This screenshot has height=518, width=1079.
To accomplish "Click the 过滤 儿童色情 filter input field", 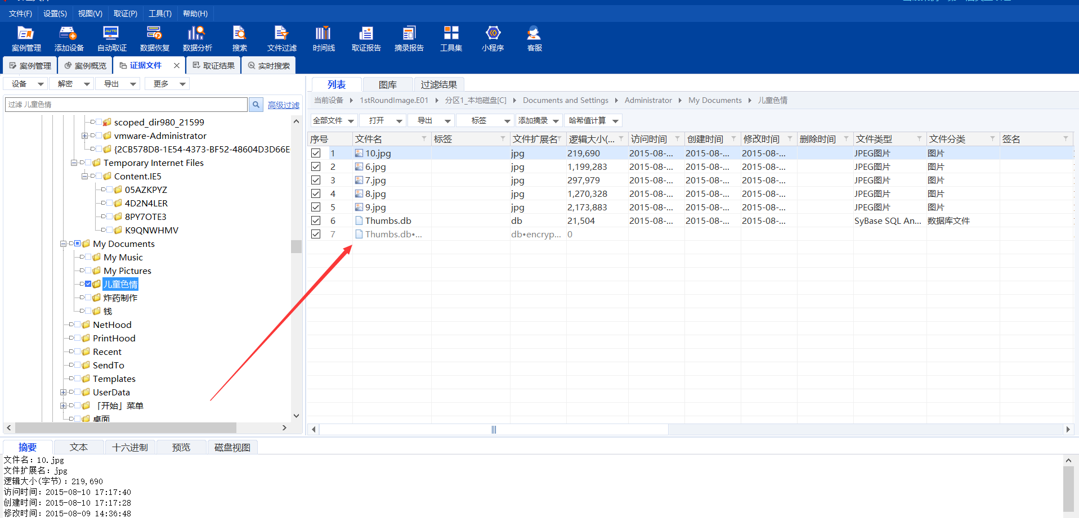I will click(x=127, y=105).
